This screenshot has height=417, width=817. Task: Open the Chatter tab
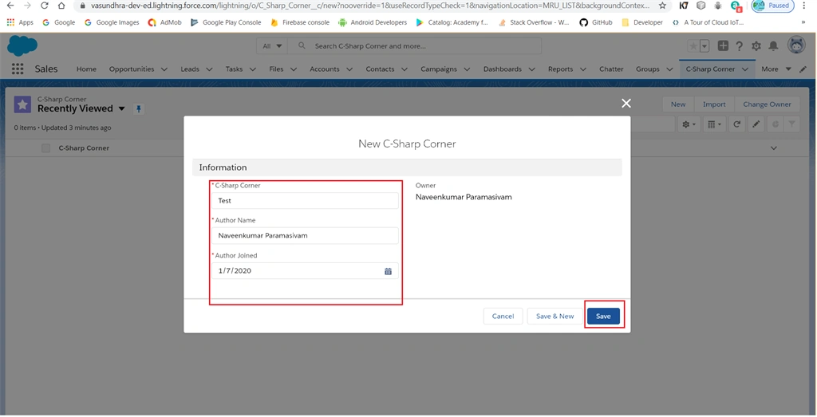click(611, 69)
